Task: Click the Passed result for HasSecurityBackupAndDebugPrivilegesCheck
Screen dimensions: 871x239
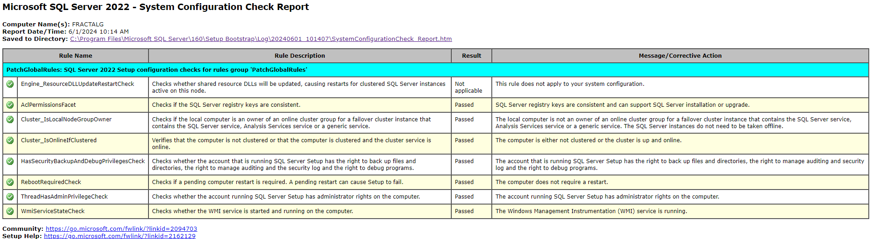Action: [464, 161]
